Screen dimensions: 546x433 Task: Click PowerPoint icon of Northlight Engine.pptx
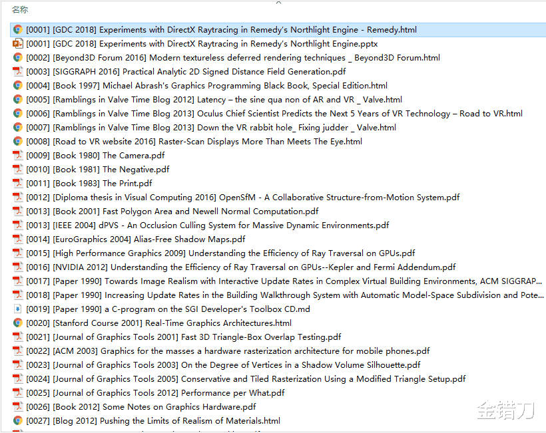pyautogui.click(x=18, y=43)
